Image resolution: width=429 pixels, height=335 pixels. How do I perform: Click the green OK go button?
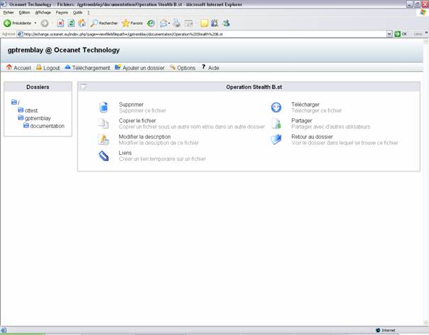401,34
